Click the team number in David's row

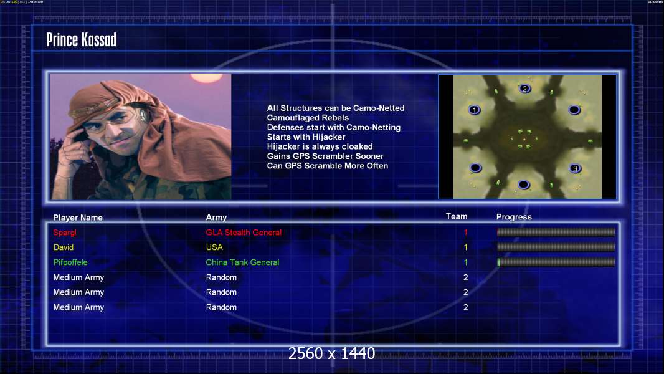pos(465,247)
